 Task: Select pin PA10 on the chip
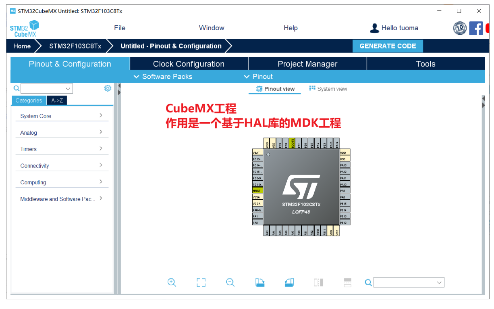[x=345, y=184]
